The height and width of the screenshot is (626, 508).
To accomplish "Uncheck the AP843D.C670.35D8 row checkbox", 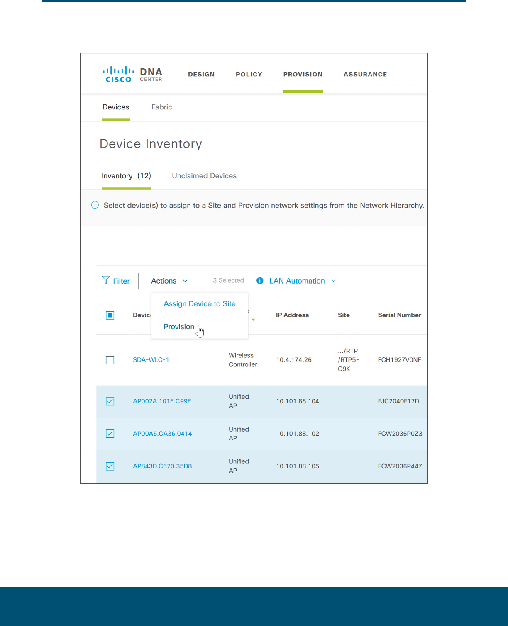I will point(110,466).
